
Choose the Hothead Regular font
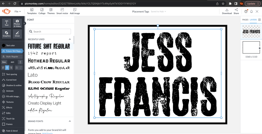pos(49,61)
